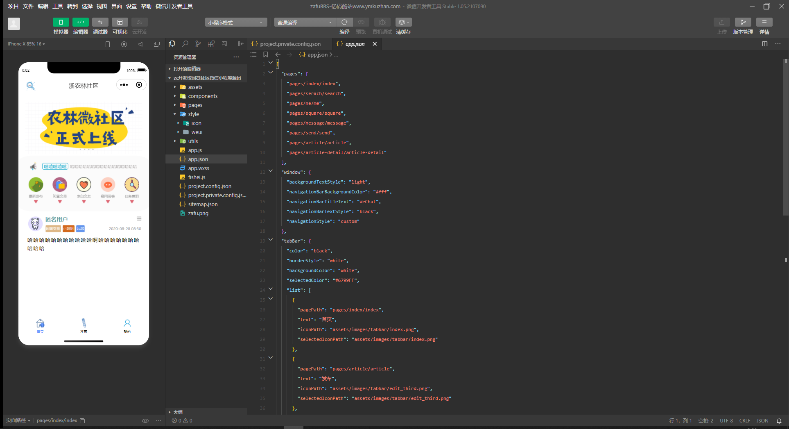
Task: Open the mini program mode dropdown
Action: coord(236,23)
